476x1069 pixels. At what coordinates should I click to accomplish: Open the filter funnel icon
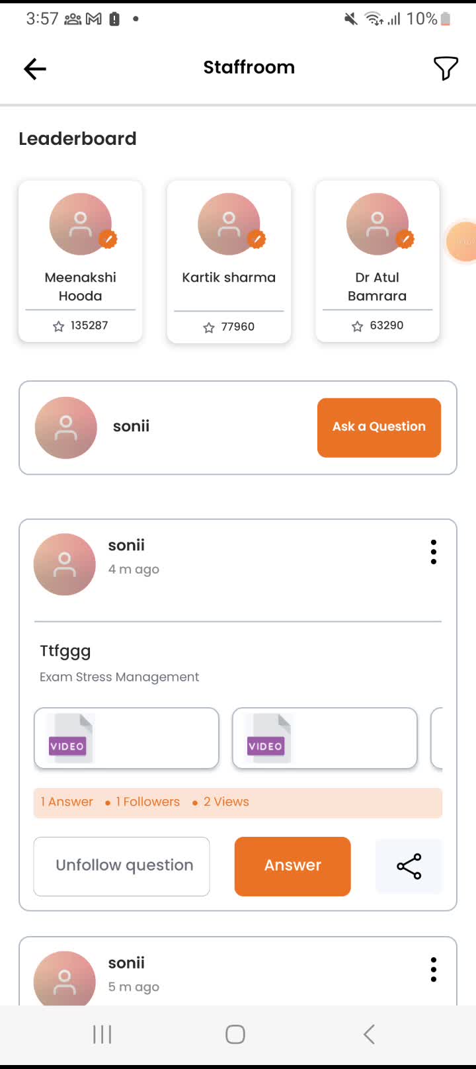click(445, 68)
